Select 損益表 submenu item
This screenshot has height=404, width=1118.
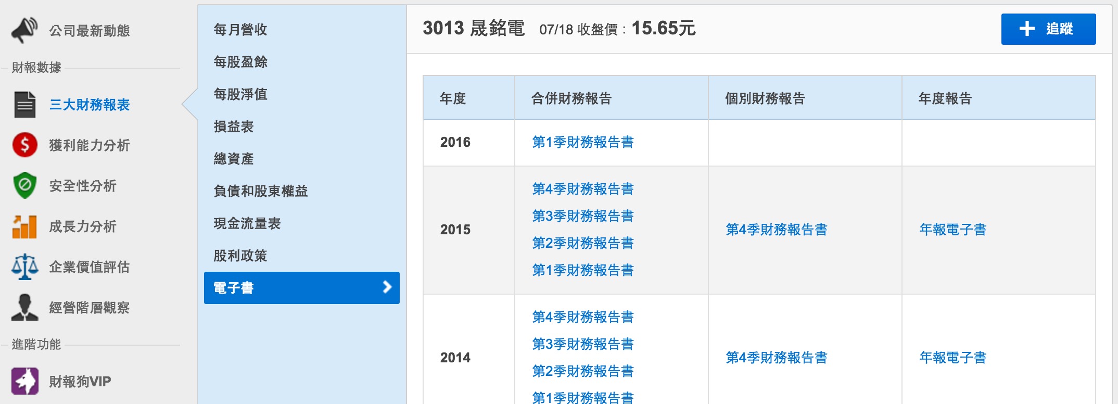pyautogui.click(x=234, y=127)
